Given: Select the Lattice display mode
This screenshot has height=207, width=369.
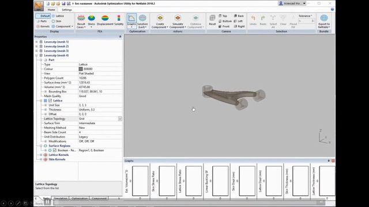Looking at the screenshot, I should pyautogui.click(x=58, y=16).
